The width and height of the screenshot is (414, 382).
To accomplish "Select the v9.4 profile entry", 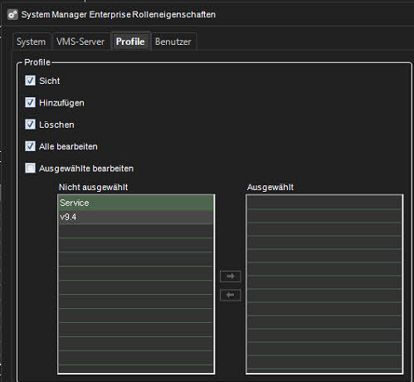I will tap(136, 218).
